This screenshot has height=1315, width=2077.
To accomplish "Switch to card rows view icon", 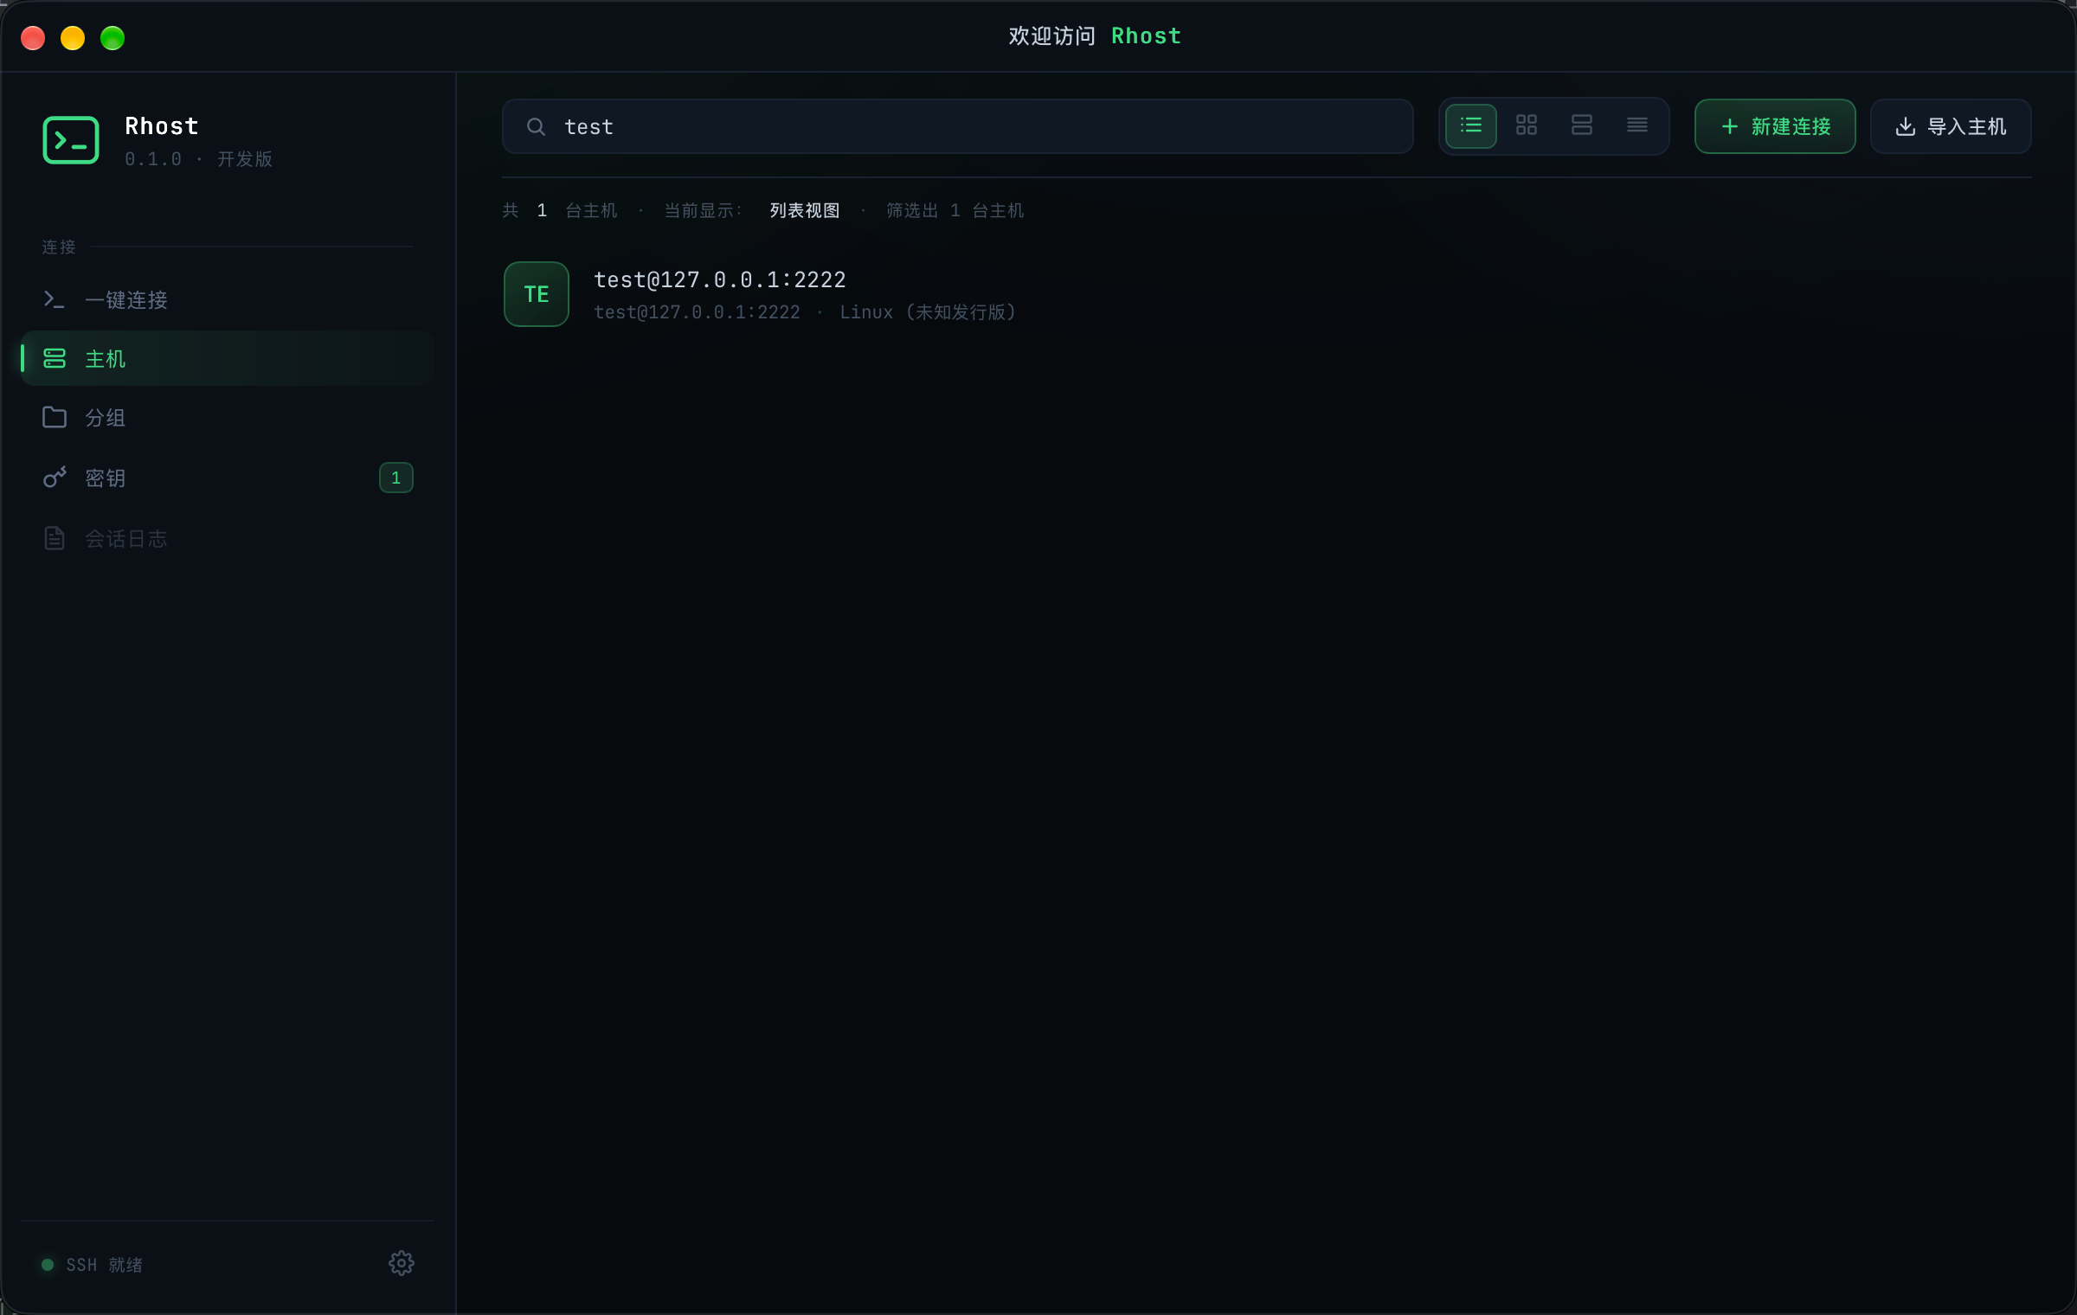I will [x=1581, y=126].
